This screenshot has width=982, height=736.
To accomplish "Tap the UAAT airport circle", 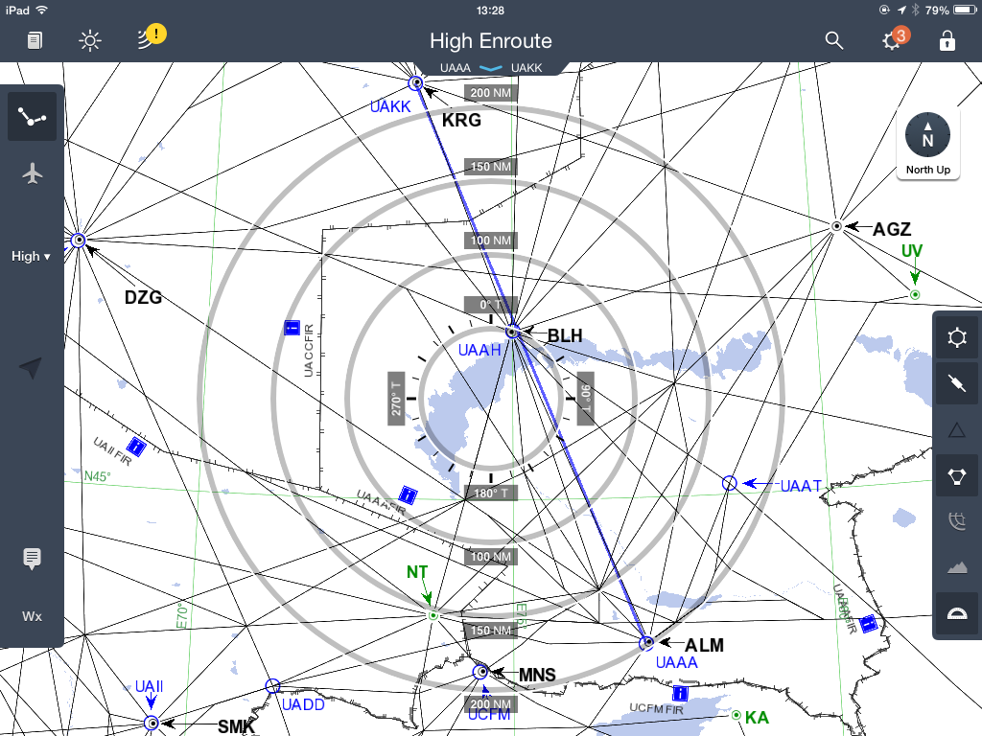I will [x=730, y=483].
